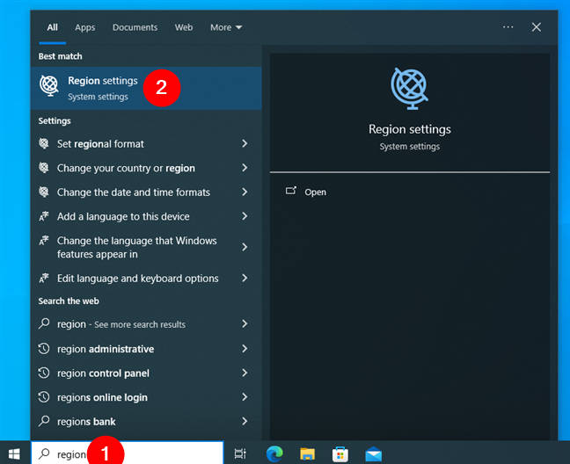
Task: Expand arrow for Set regional format
Action: pyautogui.click(x=245, y=144)
